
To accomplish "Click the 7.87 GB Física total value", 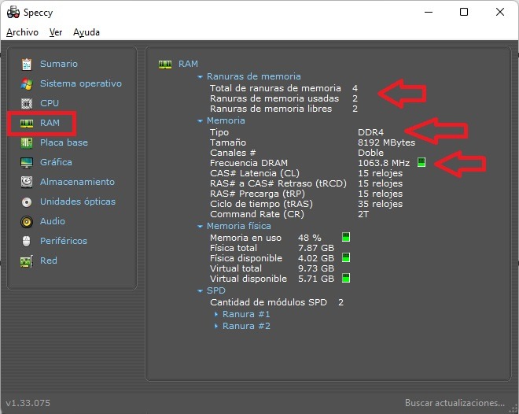I will (316, 248).
